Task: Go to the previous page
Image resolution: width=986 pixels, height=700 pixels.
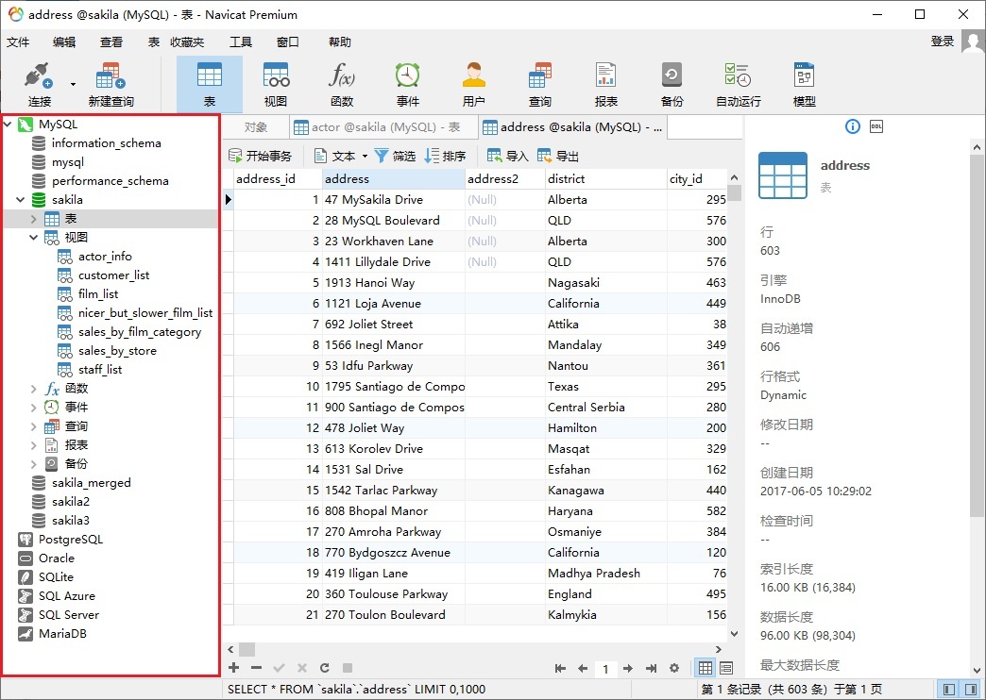Action: (583, 669)
